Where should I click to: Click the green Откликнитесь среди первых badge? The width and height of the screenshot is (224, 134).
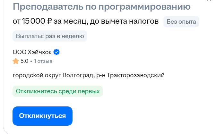(x=58, y=91)
